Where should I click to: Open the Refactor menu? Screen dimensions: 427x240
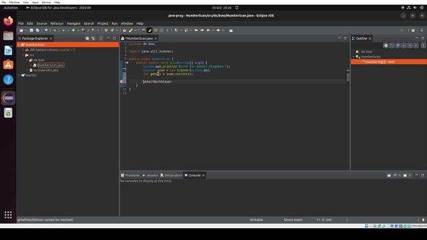click(57, 24)
